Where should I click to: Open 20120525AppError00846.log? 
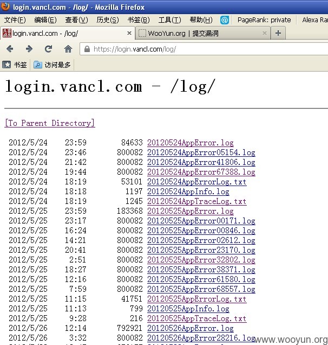[x=201, y=231]
